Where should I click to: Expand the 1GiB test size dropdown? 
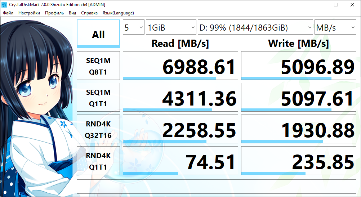tap(171, 27)
